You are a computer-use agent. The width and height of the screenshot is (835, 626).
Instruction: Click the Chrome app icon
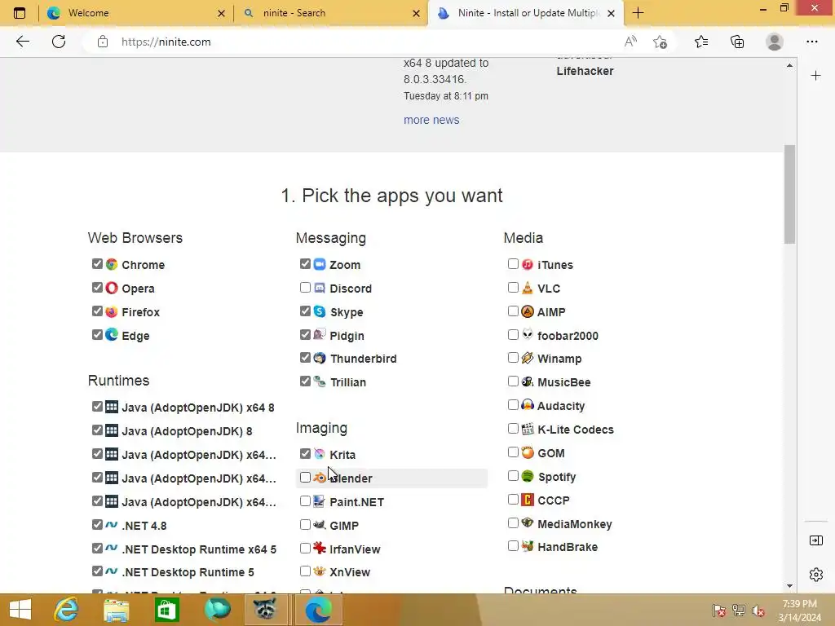coord(111,264)
